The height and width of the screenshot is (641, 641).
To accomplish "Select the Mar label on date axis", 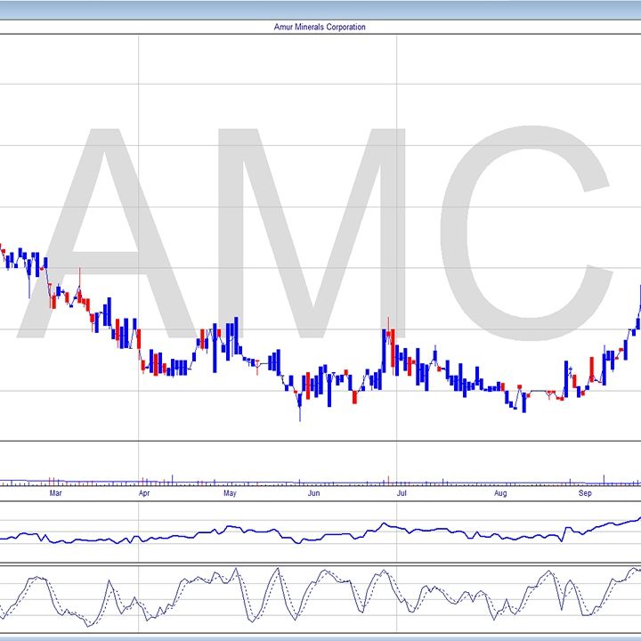I will pyautogui.click(x=55, y=492).
